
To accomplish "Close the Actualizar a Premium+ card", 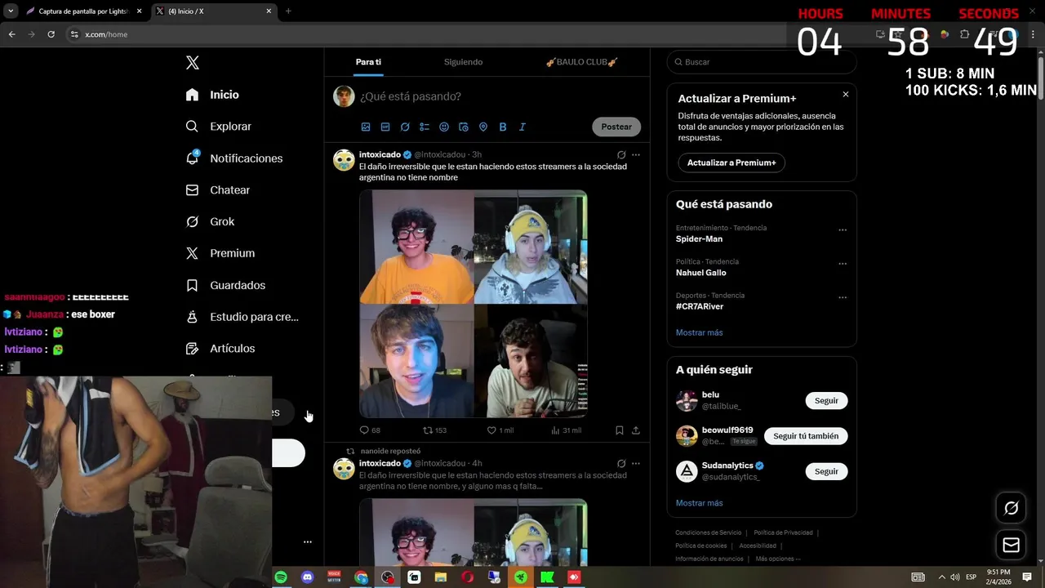I will click(x=846, y=95).
